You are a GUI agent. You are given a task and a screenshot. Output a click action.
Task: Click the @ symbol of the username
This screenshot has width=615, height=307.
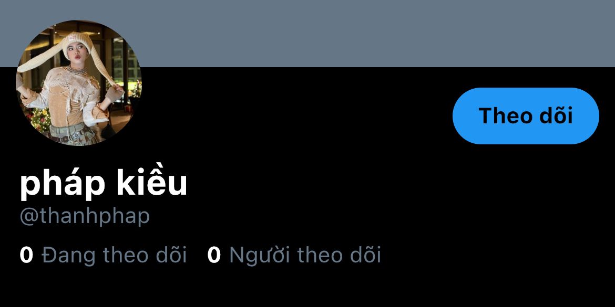tap(29, 217)
